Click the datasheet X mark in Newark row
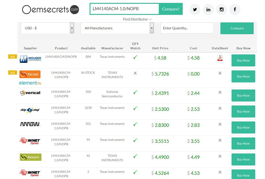The image size is (265, 179). point(220,156)
